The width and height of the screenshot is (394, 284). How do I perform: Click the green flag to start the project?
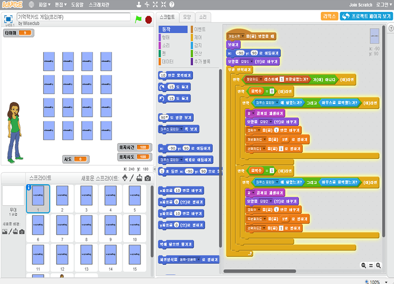tap(138, 19)
